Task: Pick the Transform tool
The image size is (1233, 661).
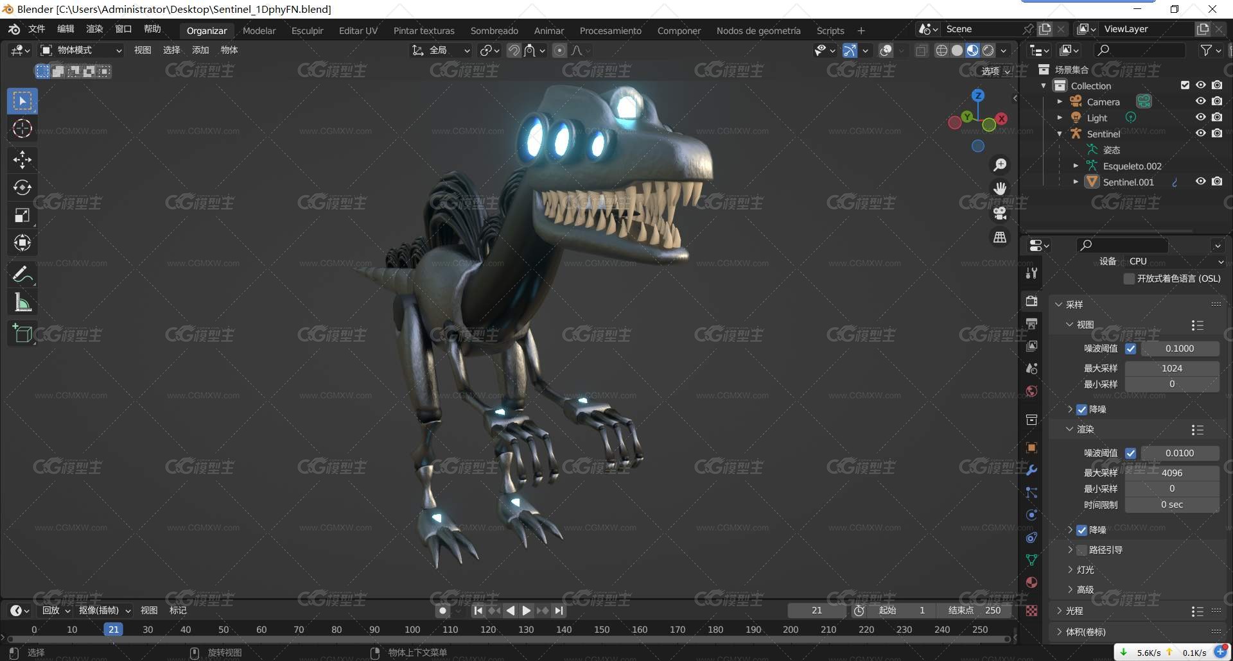Action: [x=22, y=243]
